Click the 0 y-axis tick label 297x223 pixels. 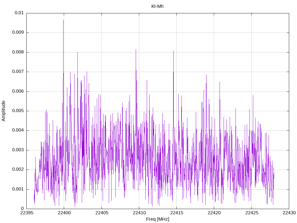22,208
